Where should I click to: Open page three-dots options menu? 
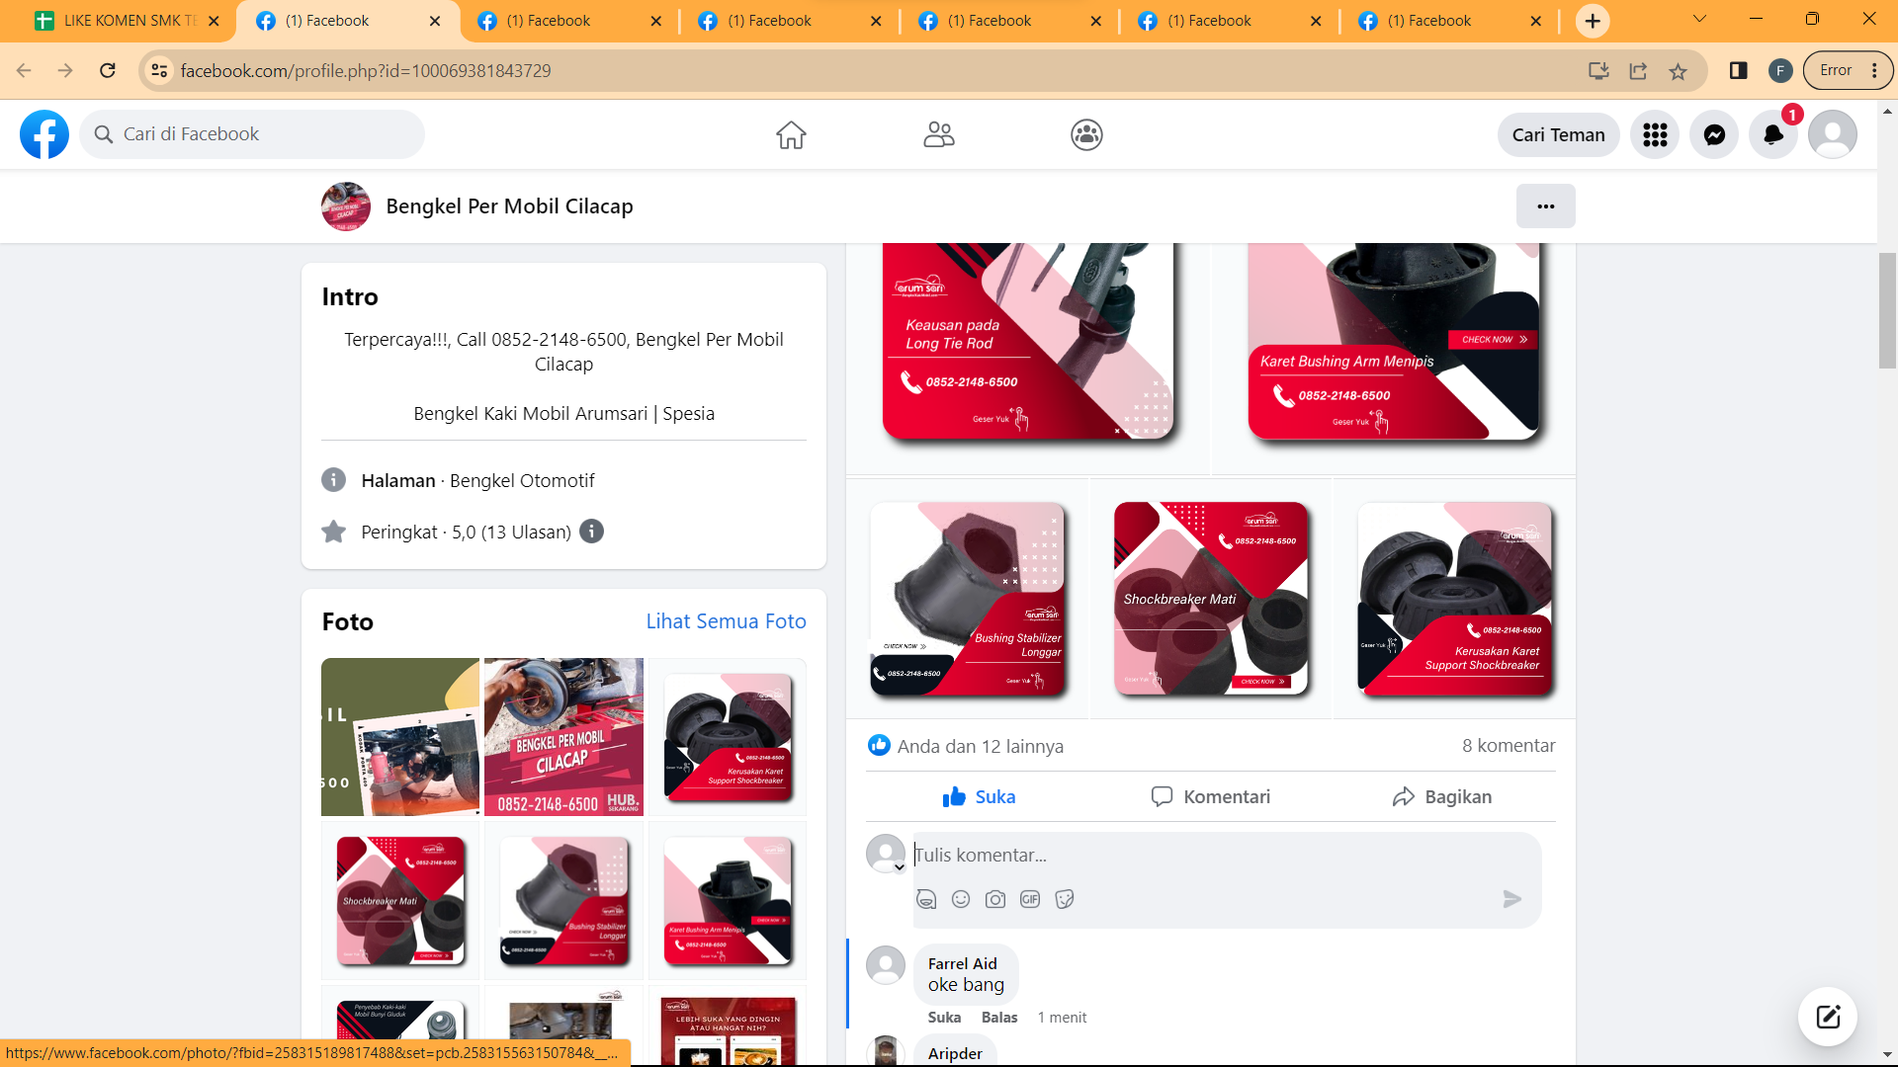coord(1545,206)
